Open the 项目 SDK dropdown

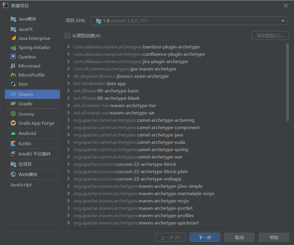coord(189,21)
